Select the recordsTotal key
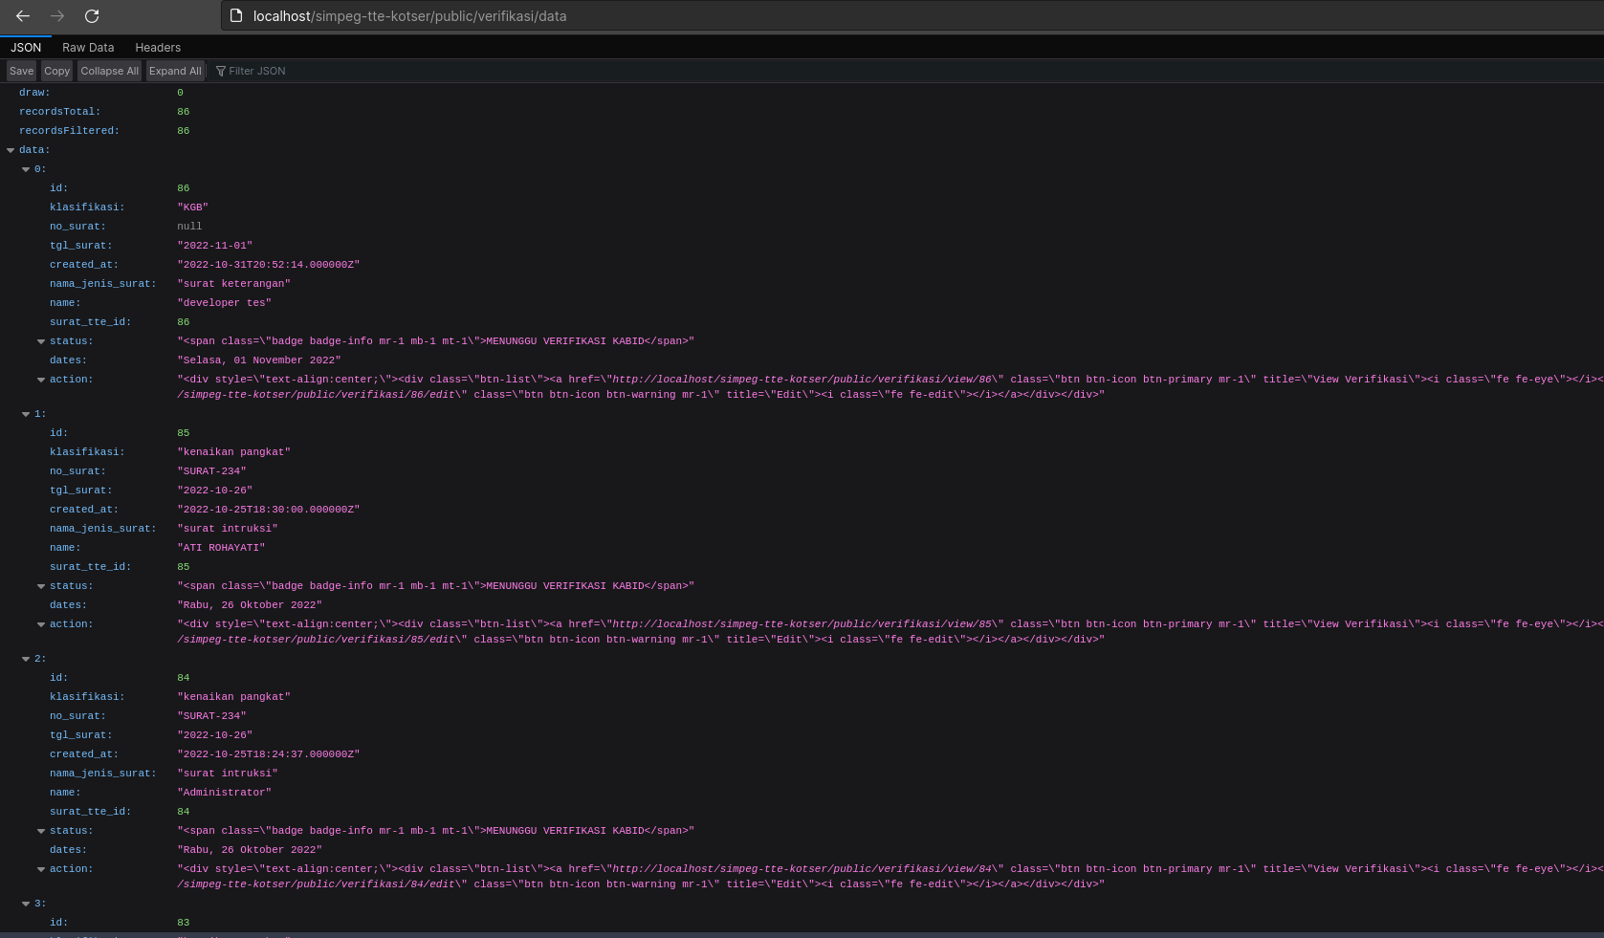 point(59,112)
